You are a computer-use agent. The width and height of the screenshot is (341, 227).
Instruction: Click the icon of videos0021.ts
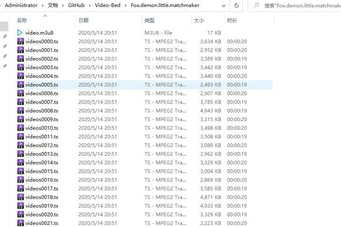(21, 223)
